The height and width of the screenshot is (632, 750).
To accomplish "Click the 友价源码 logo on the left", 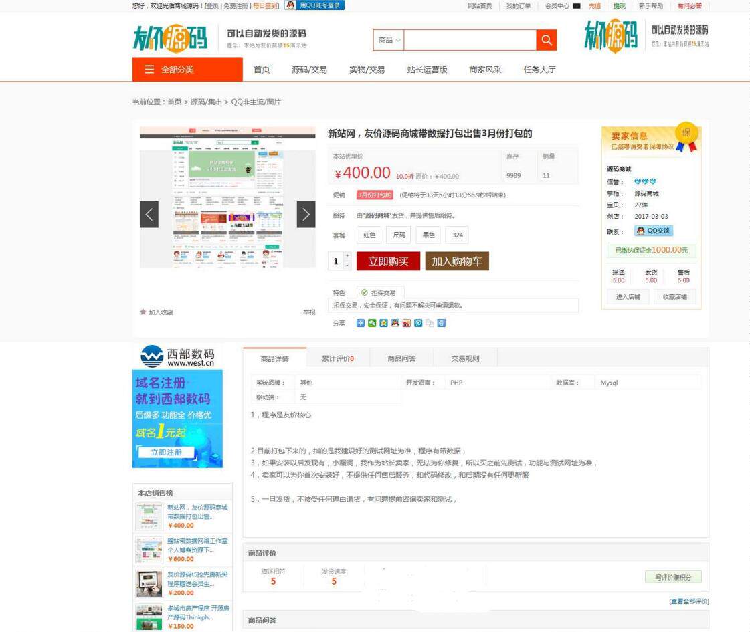I will [171, 38].
